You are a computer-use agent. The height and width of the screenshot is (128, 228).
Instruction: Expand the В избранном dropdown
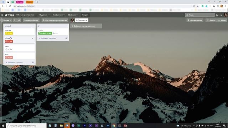pyautogui.click(x=58, y=15)
